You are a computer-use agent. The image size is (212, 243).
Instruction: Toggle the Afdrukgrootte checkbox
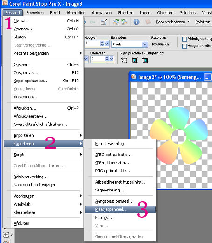(184, 39)
